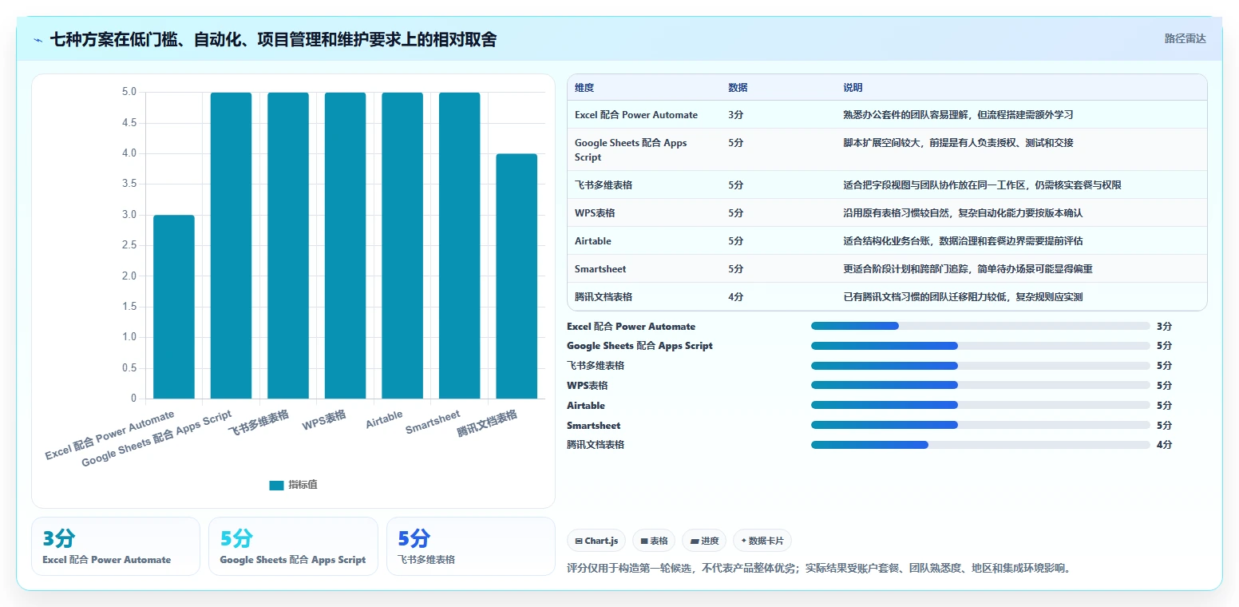This screenshot has width=1239, height=607.
Task: Click the Excel 配合 Power Automate progress bar
Action: tap(980, 326)
